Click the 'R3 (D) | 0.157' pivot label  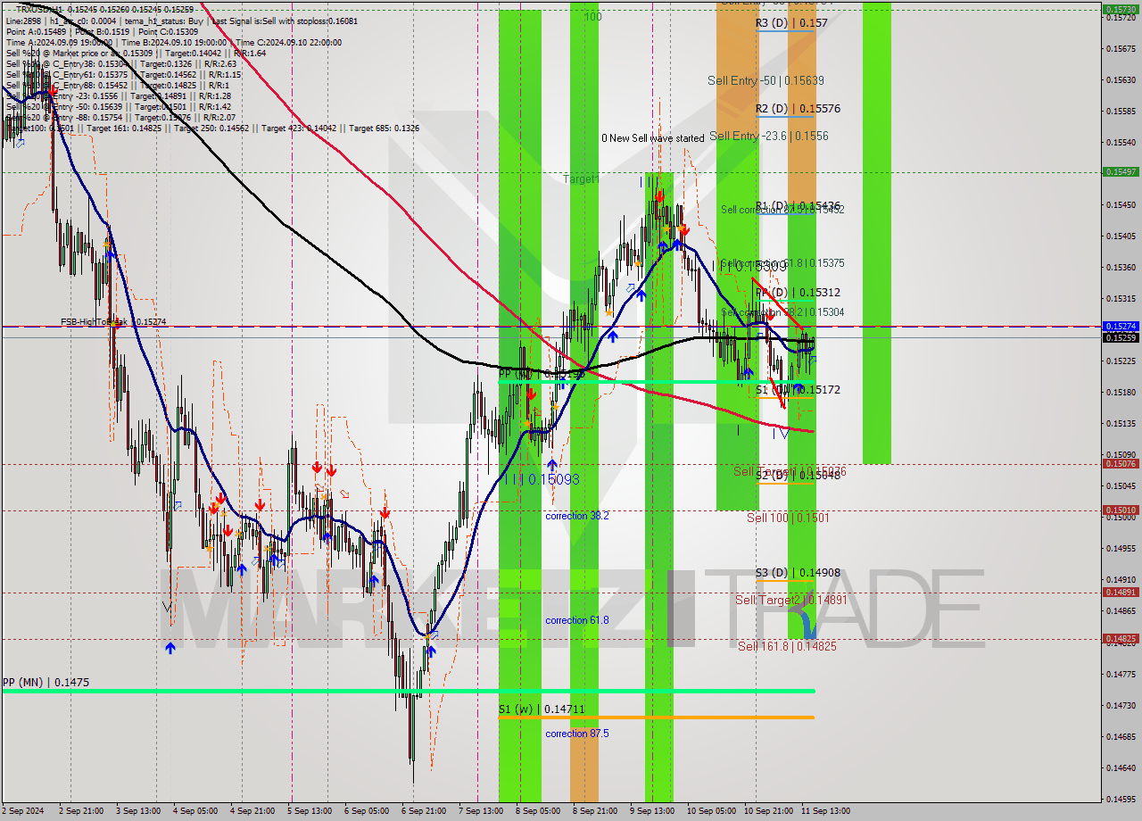(791, 23)
